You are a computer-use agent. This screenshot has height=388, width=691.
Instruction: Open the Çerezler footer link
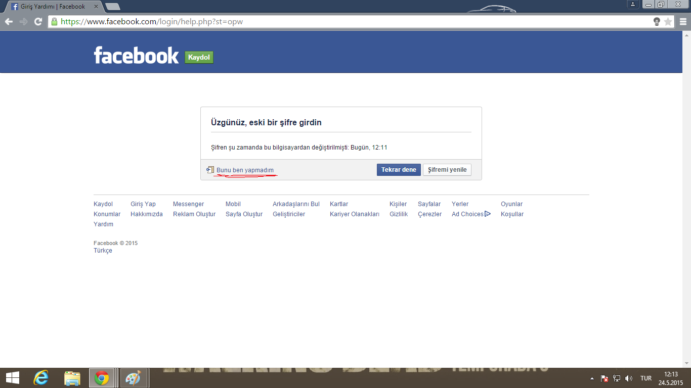[429, 214]
